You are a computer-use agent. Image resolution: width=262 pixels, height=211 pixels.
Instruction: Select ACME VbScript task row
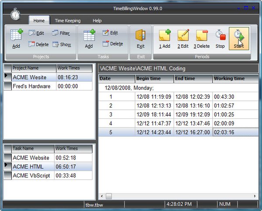tap(48, 175)
